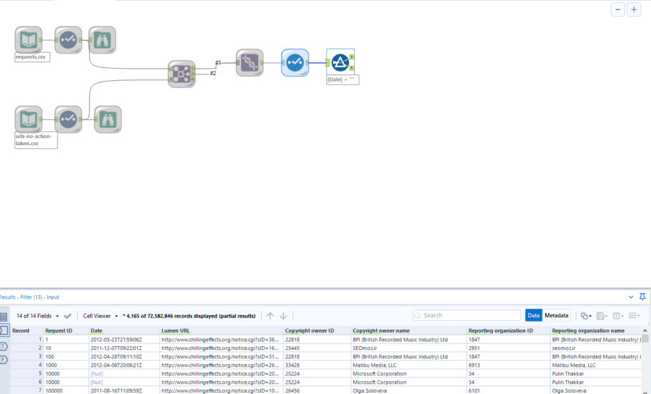This screenshot has height=394, width=651.
Task: Show all messages list icon in Results sidebar
Action: click(x=4, y=317)
